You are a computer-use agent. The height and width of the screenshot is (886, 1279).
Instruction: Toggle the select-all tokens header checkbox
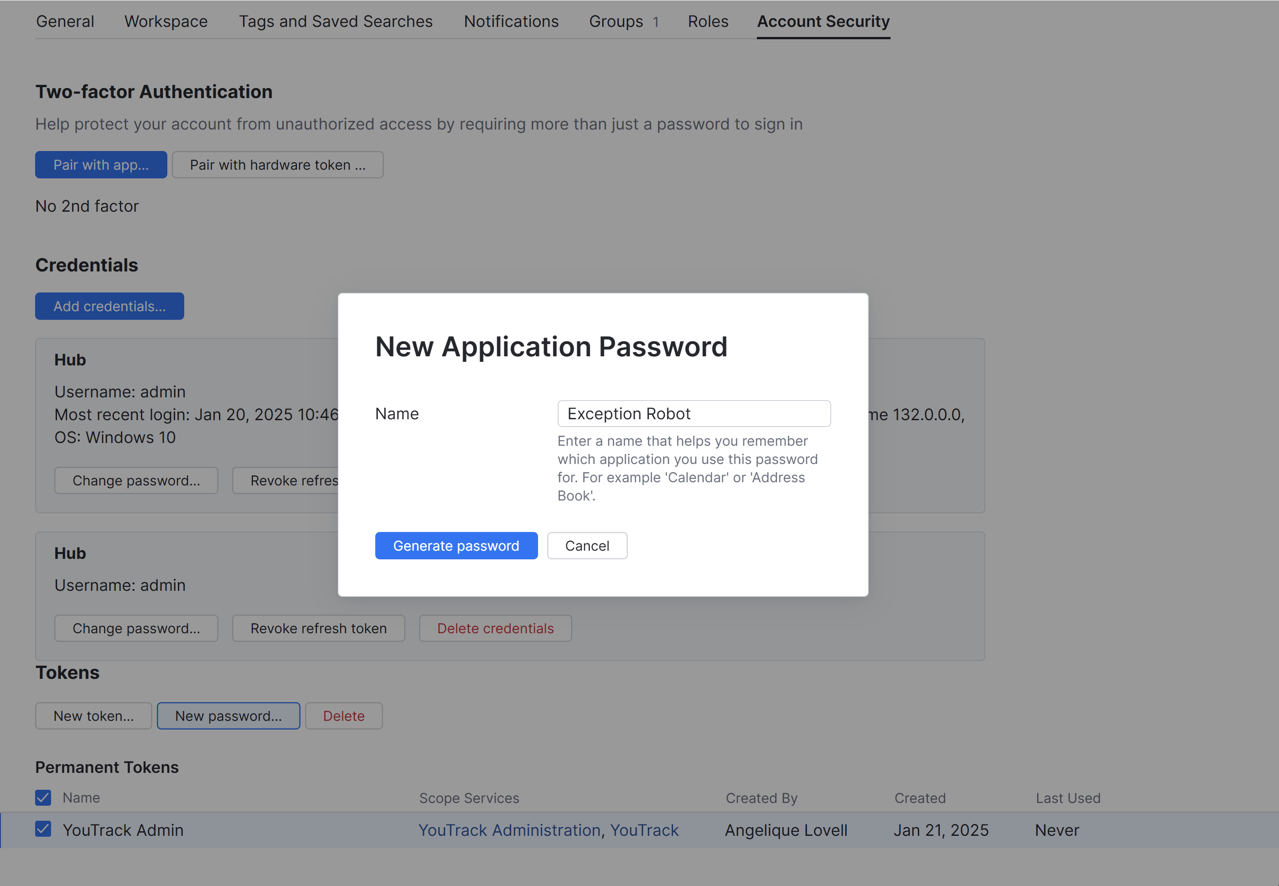coord(43,798)
